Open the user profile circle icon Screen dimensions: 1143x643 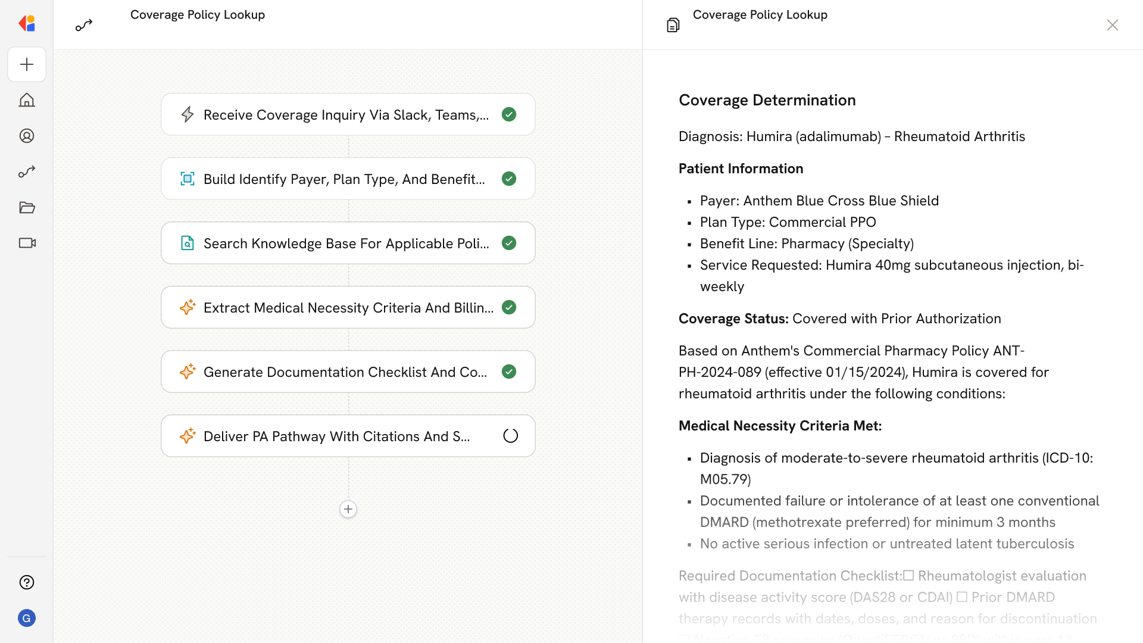click(x=27, y=136)
